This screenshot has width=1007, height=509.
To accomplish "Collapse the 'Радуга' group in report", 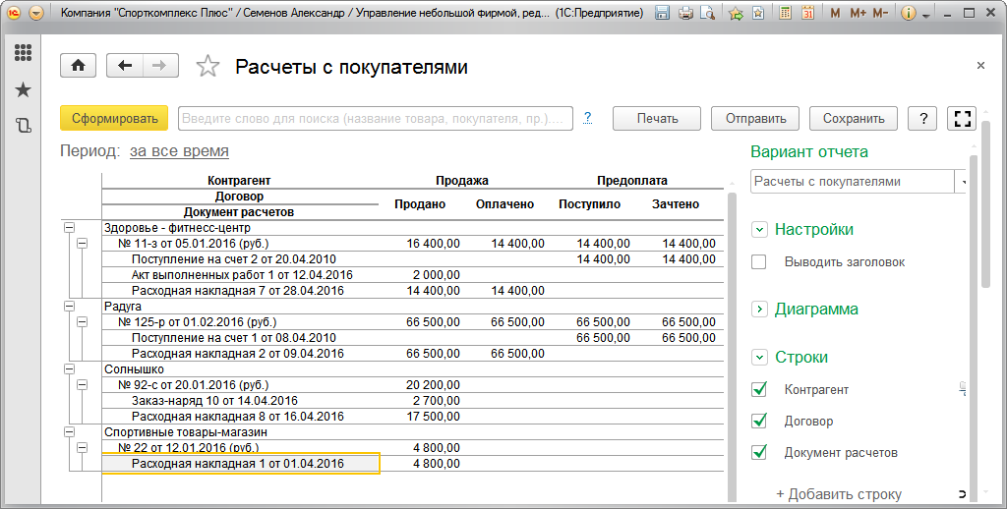I will click(x=69, y=306).
